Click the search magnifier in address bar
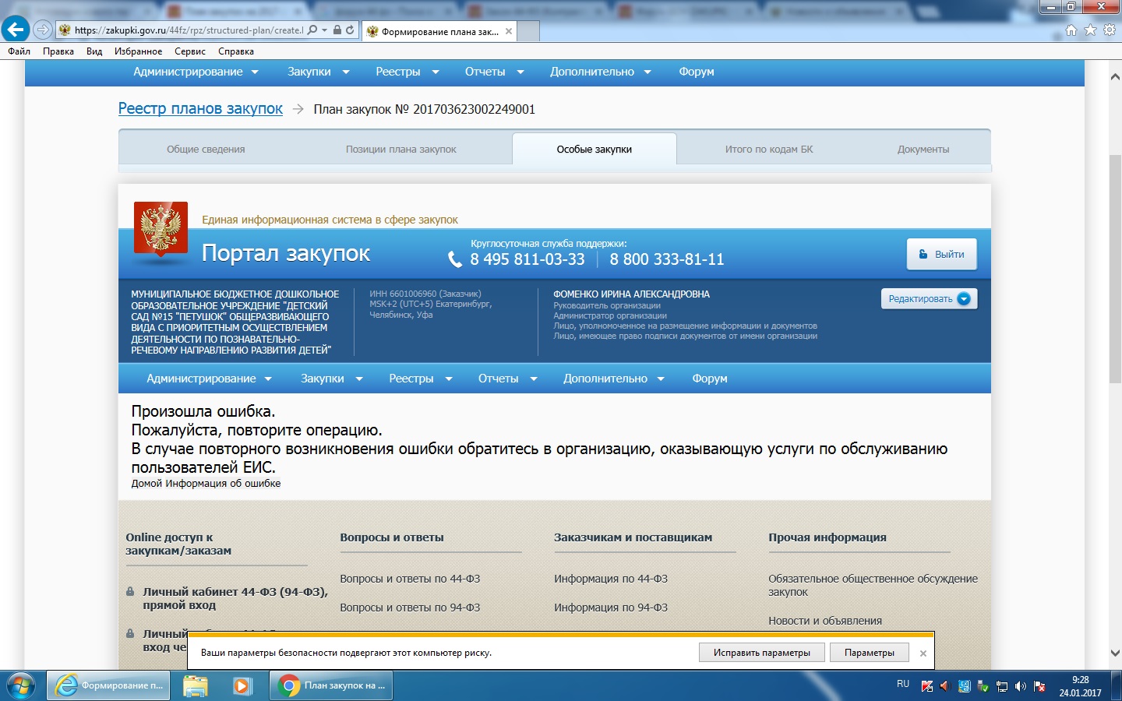 tap(312, 30)
